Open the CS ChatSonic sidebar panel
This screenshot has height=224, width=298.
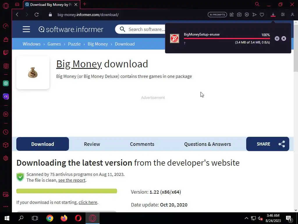6,96
